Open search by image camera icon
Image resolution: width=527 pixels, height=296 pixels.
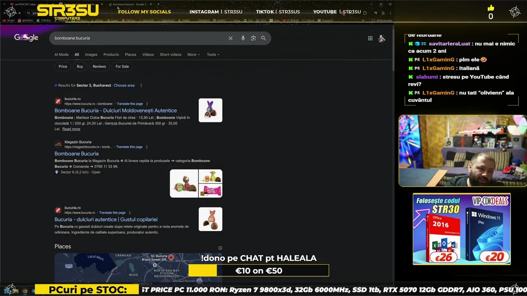253,38
